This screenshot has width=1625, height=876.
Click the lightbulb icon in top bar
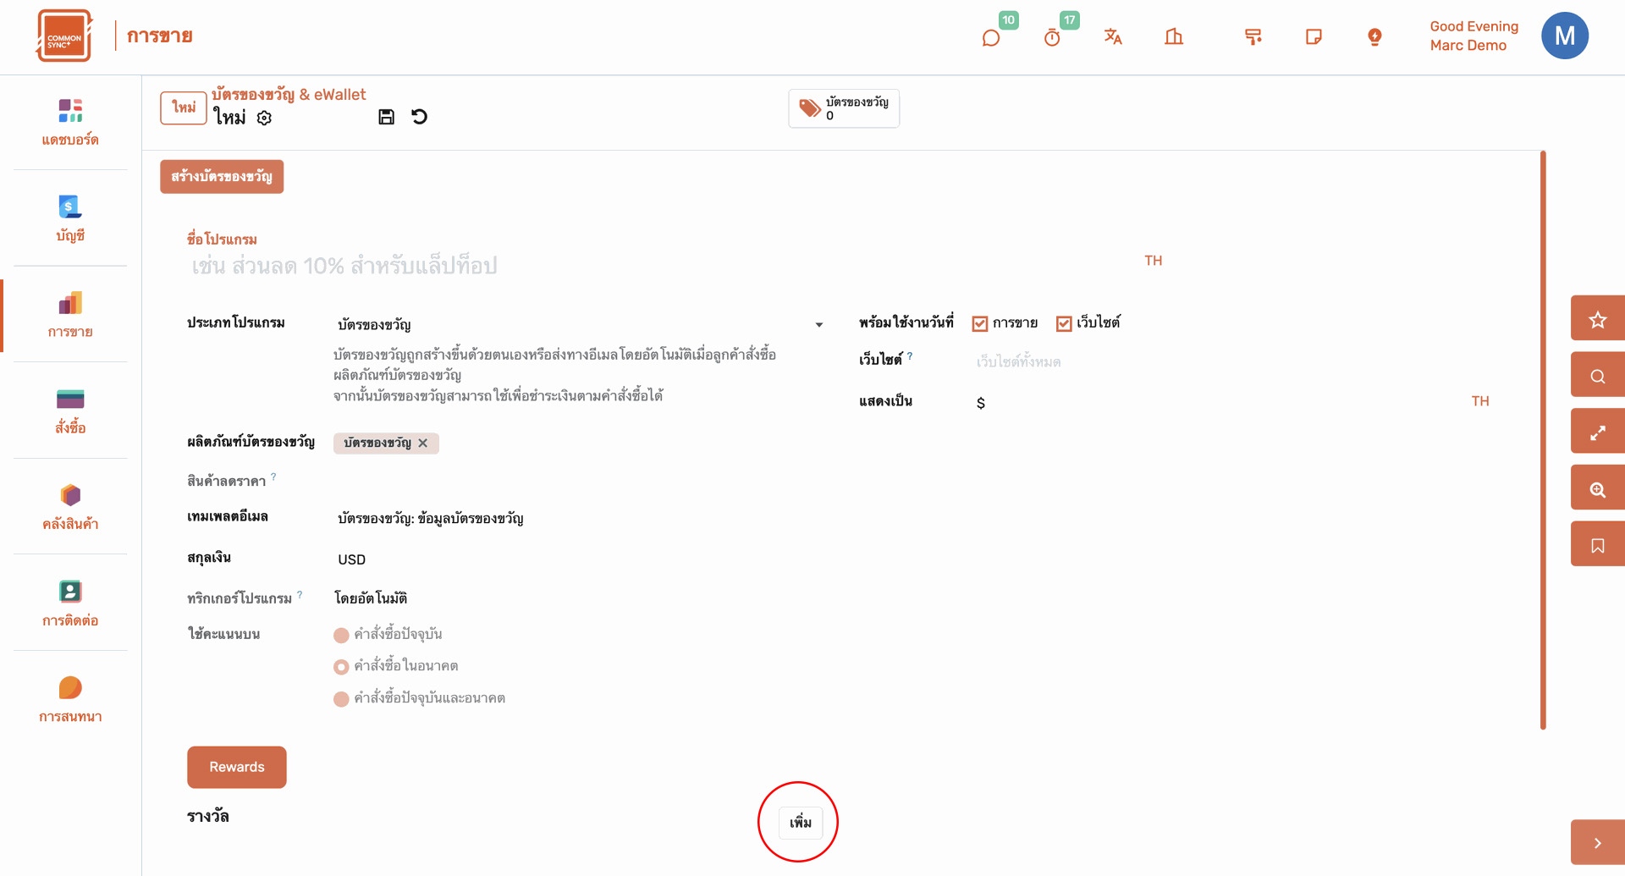[x=1374, y=36]
